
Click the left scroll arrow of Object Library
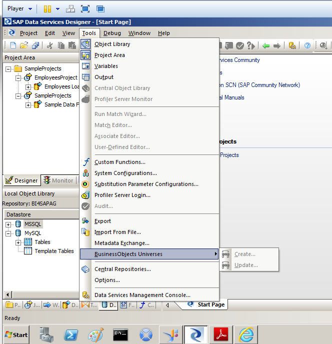tap(8, 294)
